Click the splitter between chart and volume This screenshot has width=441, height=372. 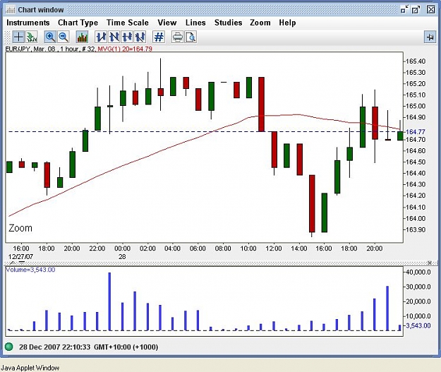(220, 263)
